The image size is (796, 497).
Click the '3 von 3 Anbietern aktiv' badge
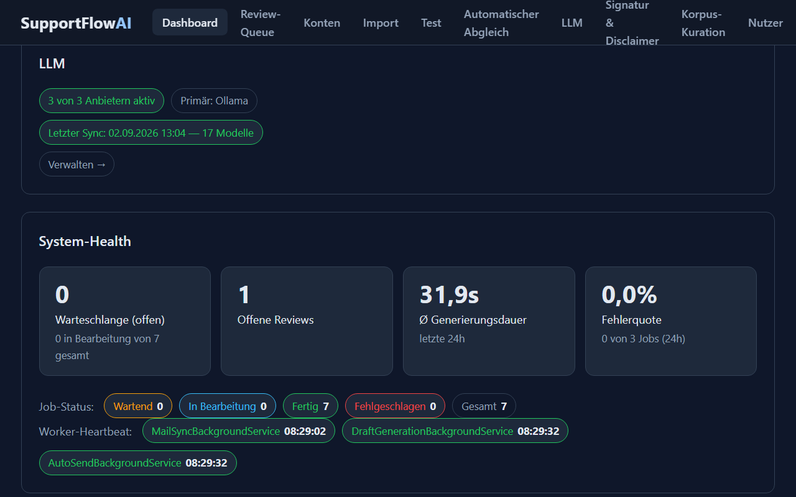[x=101, y=101]
